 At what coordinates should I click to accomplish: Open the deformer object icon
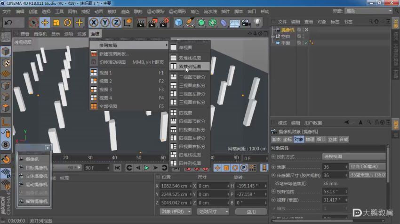pos(224,22)
